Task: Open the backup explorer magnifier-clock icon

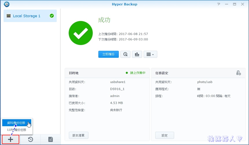Action: (x=125, y=54)
